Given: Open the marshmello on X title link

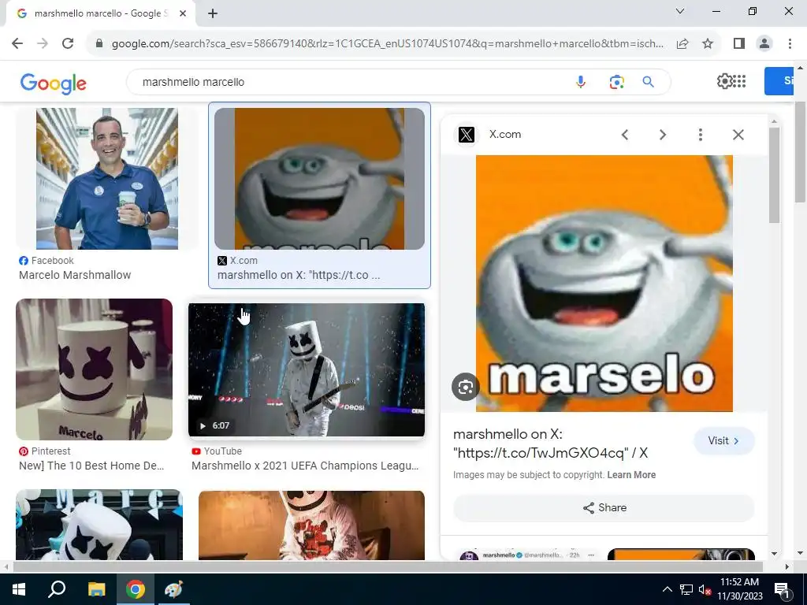Looking at the screenshot, I should pyautogui.click(x=551, y=444).
